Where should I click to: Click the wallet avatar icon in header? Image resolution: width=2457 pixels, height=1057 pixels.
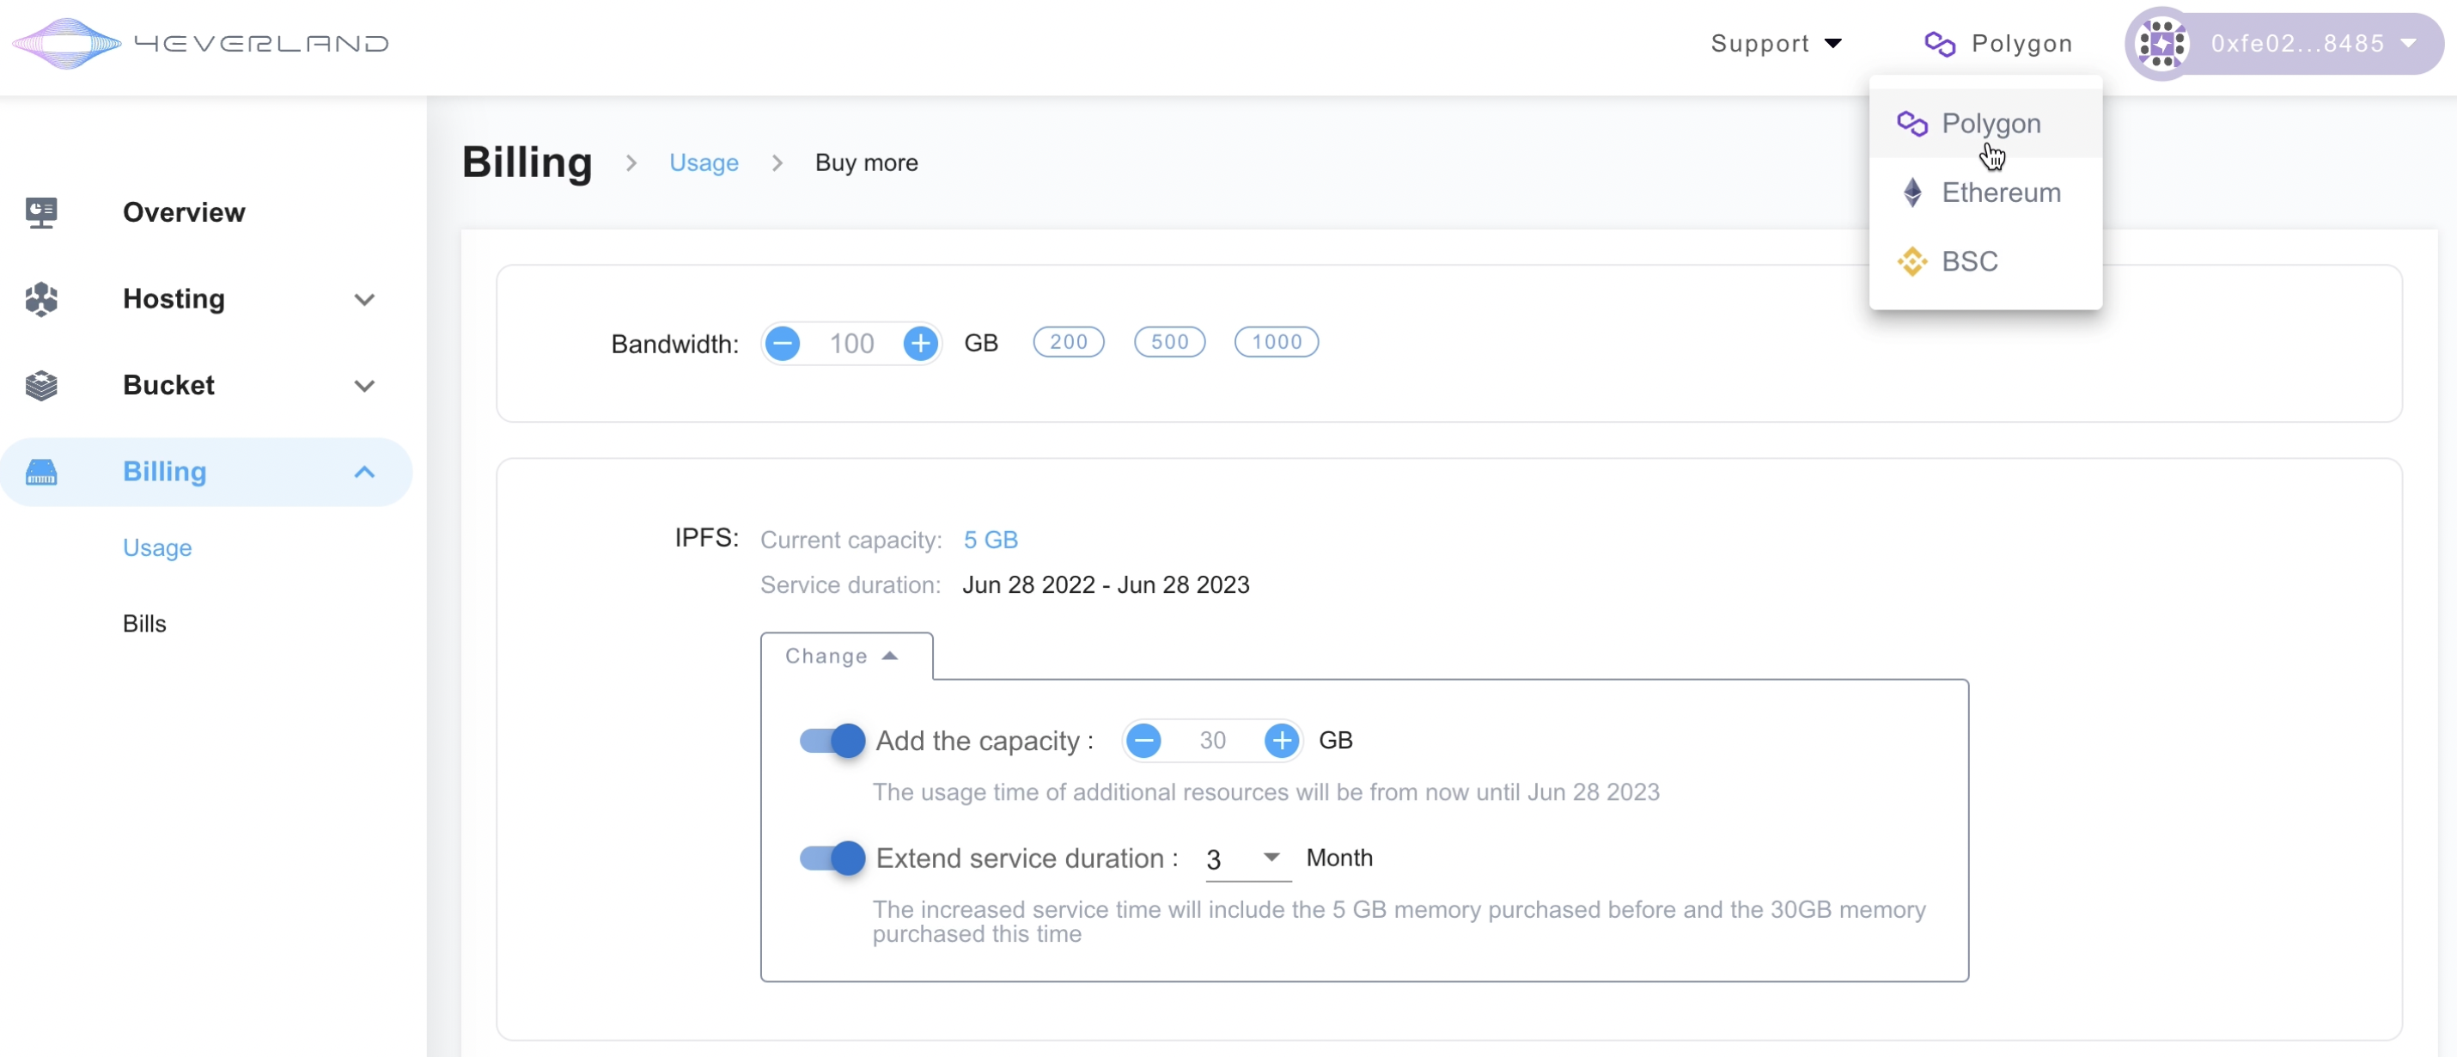click(x=2162, y=43)
